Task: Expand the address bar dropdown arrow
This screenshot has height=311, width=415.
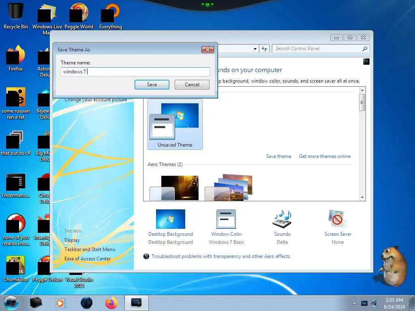Action: [x=255, y=49]
